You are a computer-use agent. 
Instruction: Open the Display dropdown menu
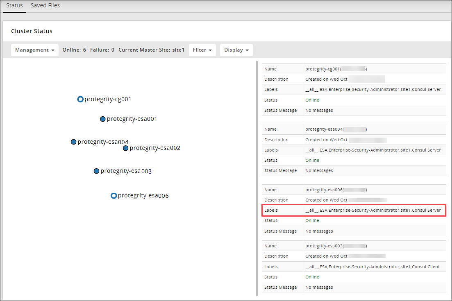point(236,50)
